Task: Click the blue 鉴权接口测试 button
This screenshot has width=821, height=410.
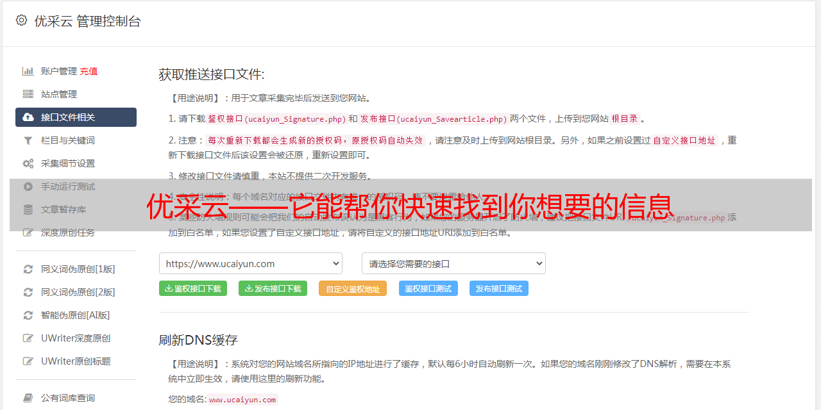Action: pos(428,288)
